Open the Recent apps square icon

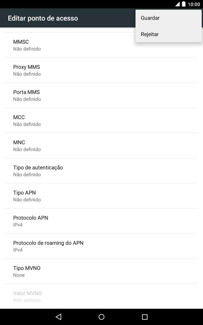[145, 317]
